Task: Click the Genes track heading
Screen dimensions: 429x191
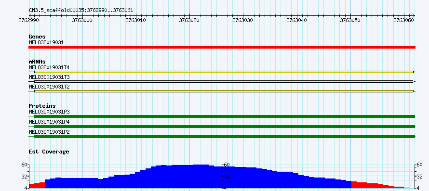Action: (37, 37)
